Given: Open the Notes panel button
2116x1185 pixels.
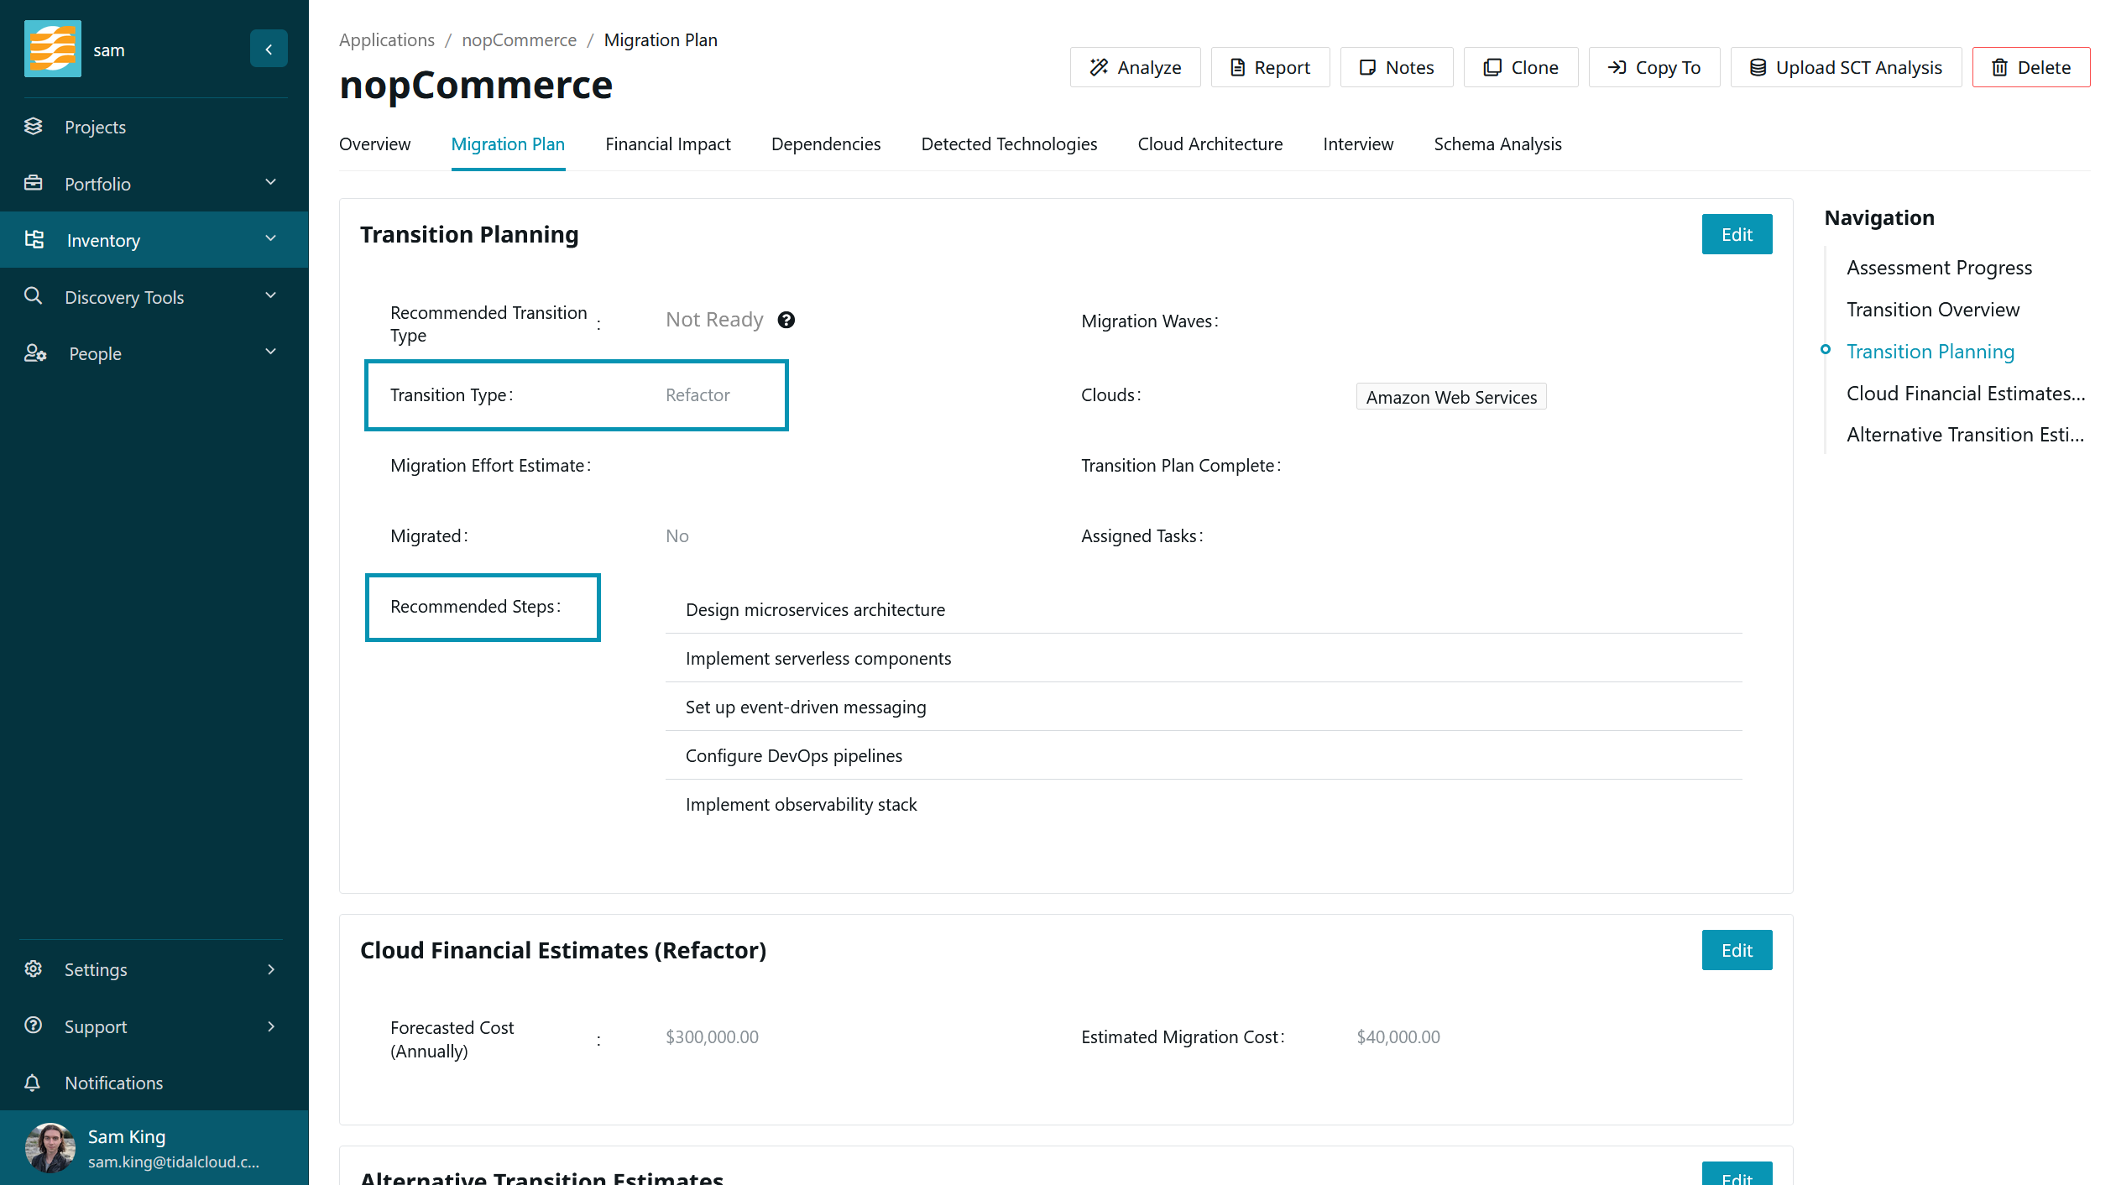Looking at the screenshot, I should tap(1396, 67).
